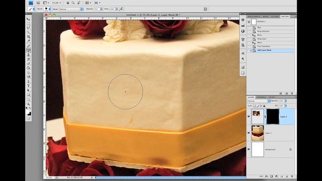This screenshot has width=322, height=181.
Task: Open the collapsed Paragraph panel icon
Action: (243, 59)
